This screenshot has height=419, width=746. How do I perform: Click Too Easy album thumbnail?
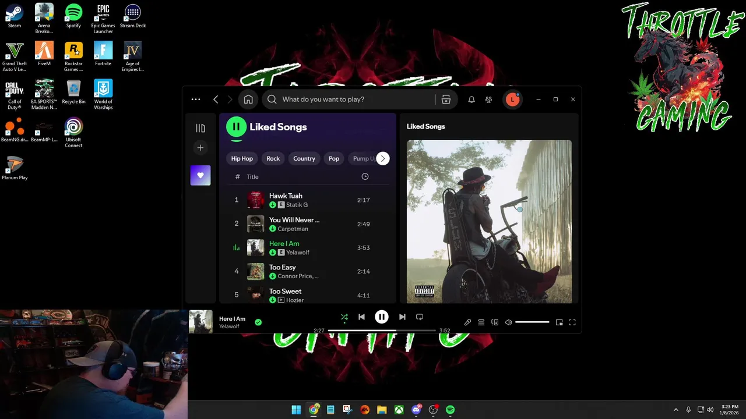coord(256,271)
